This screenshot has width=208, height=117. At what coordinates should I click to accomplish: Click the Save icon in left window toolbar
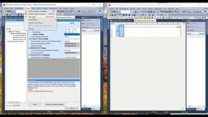coord(9,12)
